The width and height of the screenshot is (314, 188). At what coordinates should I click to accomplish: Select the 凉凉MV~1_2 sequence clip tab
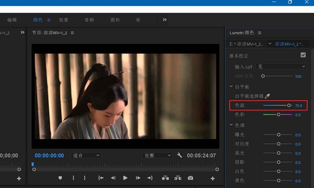[289, 44]
